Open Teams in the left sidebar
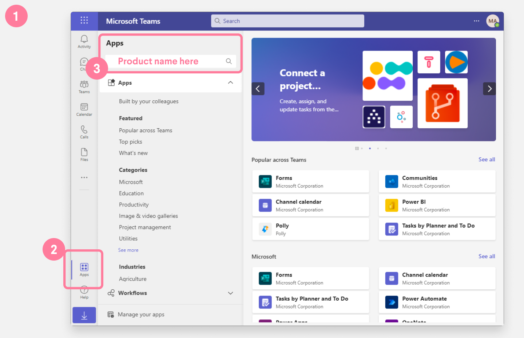Image resolution: width=524 pixels, height=338 pixels. pos(84,86)
